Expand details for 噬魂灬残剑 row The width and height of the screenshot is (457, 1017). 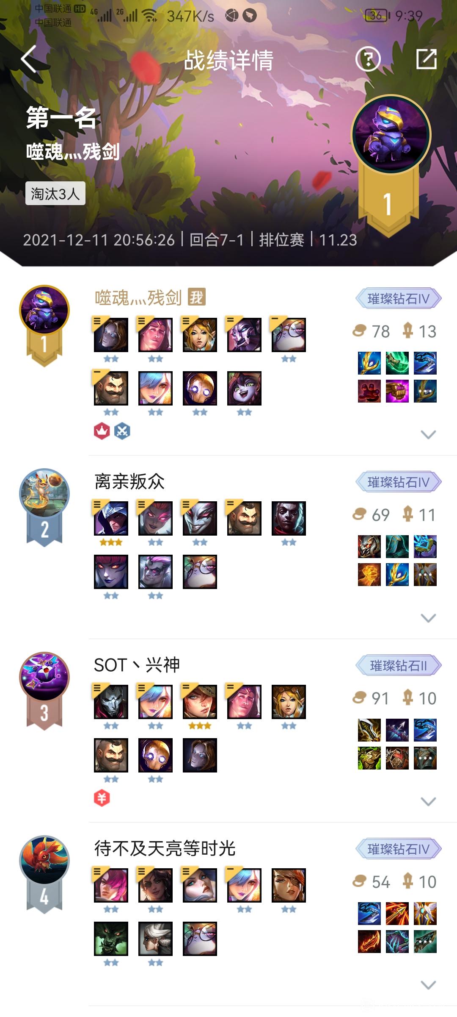pos(428,434)
